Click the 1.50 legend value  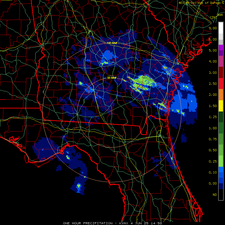213,106
